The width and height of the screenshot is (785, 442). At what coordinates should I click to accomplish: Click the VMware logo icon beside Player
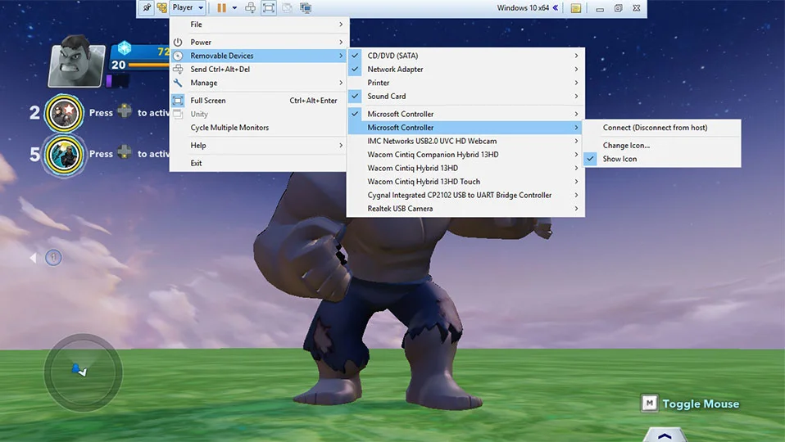point(161,8)
